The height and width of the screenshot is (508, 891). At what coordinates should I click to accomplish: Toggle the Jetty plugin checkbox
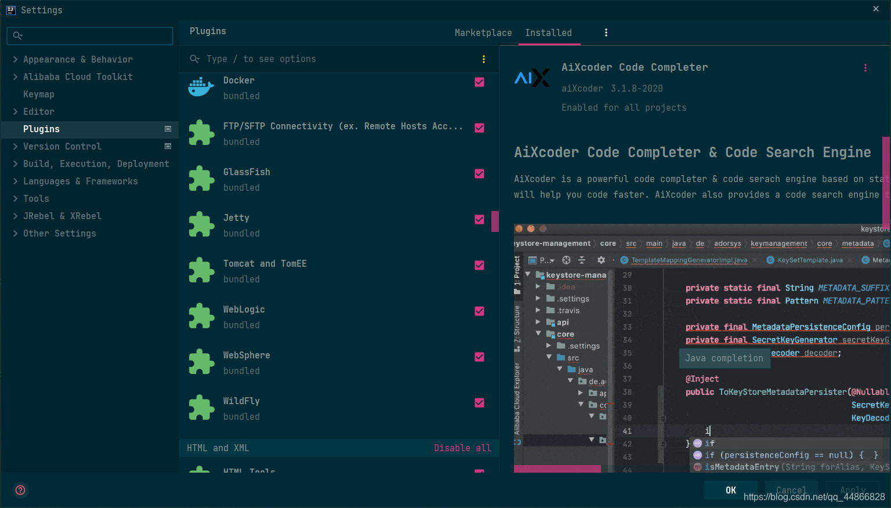tap(479, 219)
